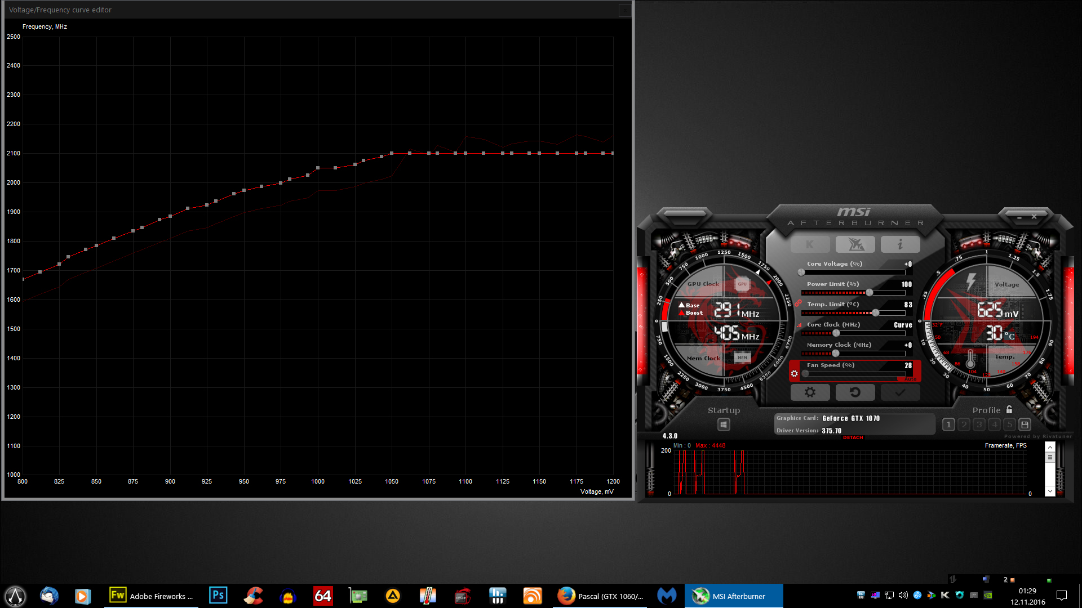Image resolution: width=1082 pixels, height=608 pixels.
Task: Open the Kombustor K button
Action: click(810, 244)
